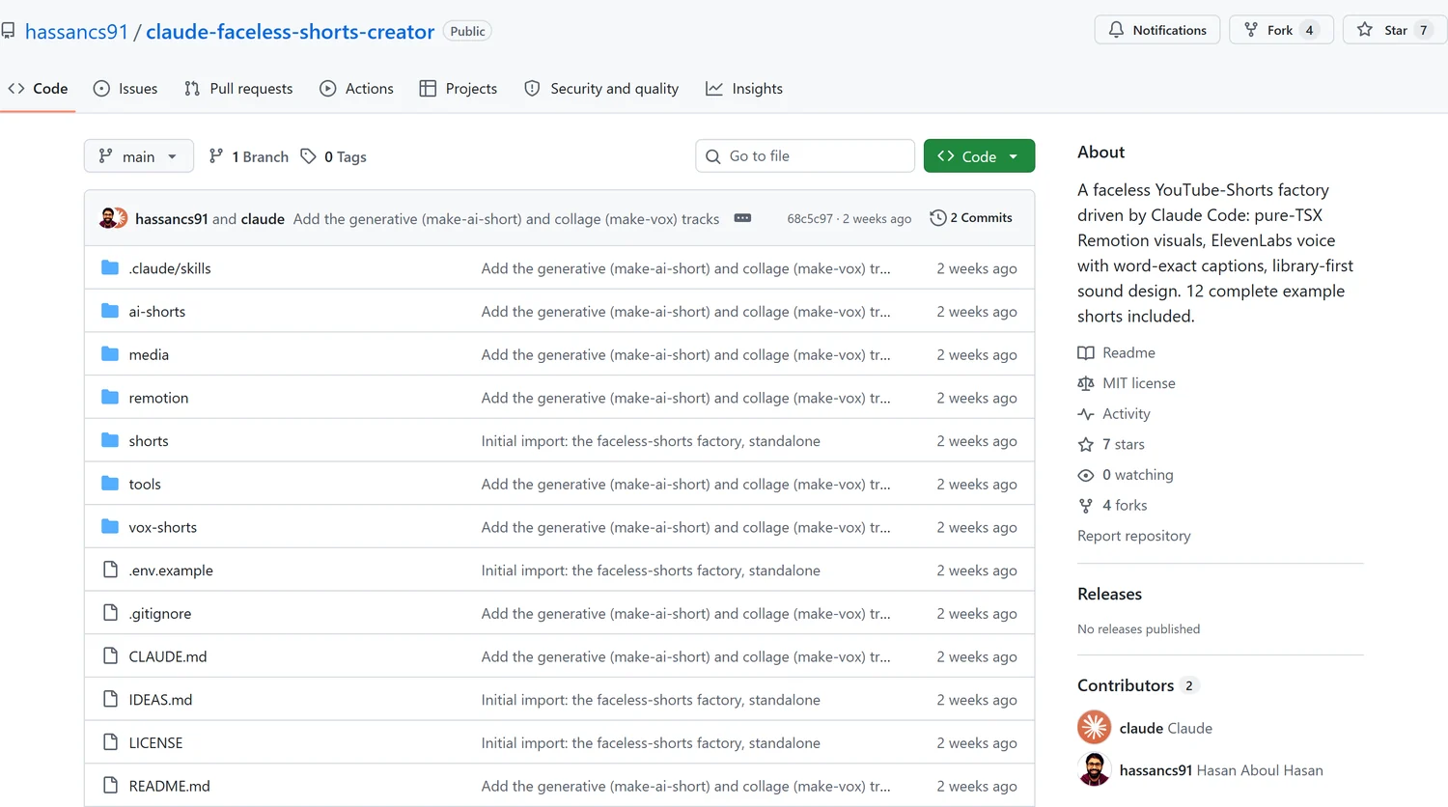Click the MIT license scale icon
This screenshot has width=1448, height=807.
(x=1086, y=383)
